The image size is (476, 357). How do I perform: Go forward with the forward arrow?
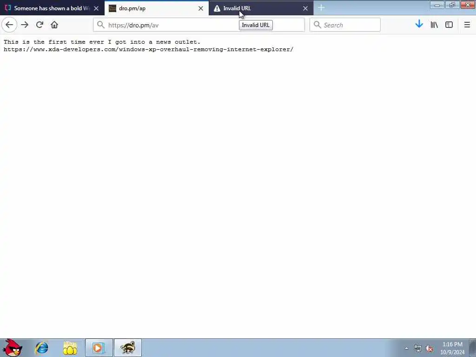pos(25,25)
